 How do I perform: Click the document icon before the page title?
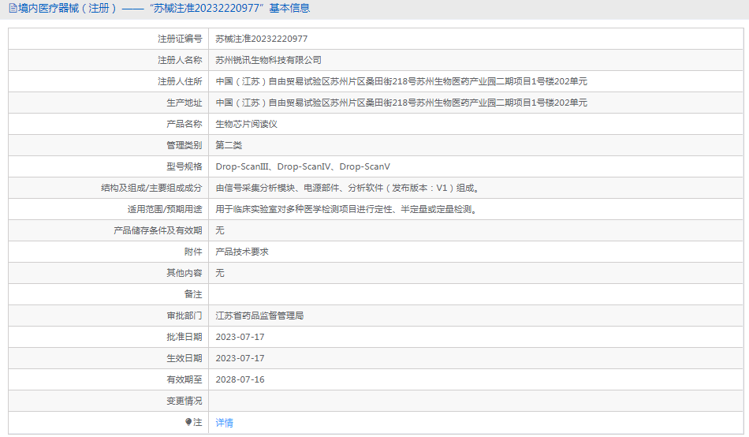[x=13, y=8]
